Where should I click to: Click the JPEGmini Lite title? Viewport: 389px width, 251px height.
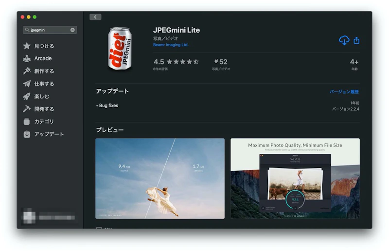point(177,30)
